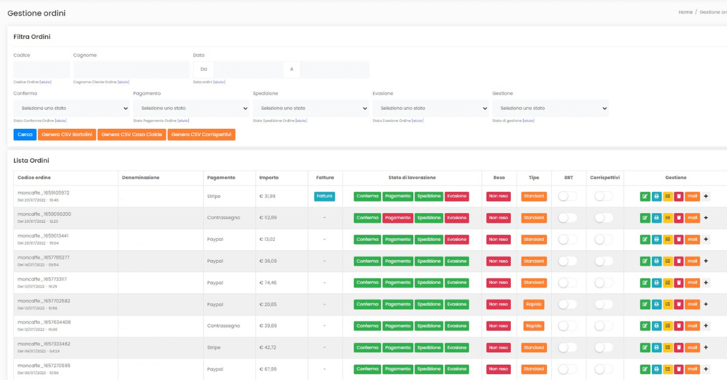Open list icon for order moncaffe_1659090200

point(668,218)
